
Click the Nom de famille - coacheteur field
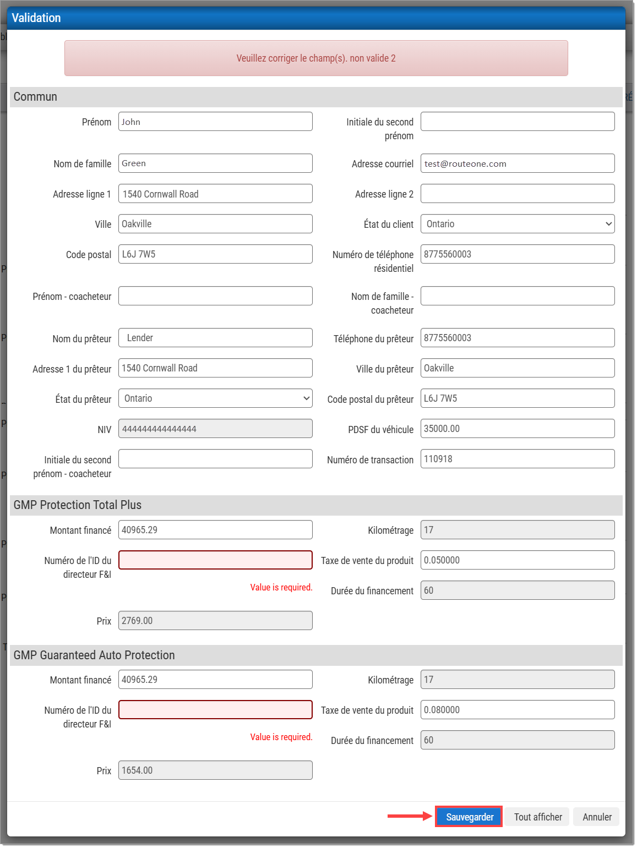click(x=517, y=296)
